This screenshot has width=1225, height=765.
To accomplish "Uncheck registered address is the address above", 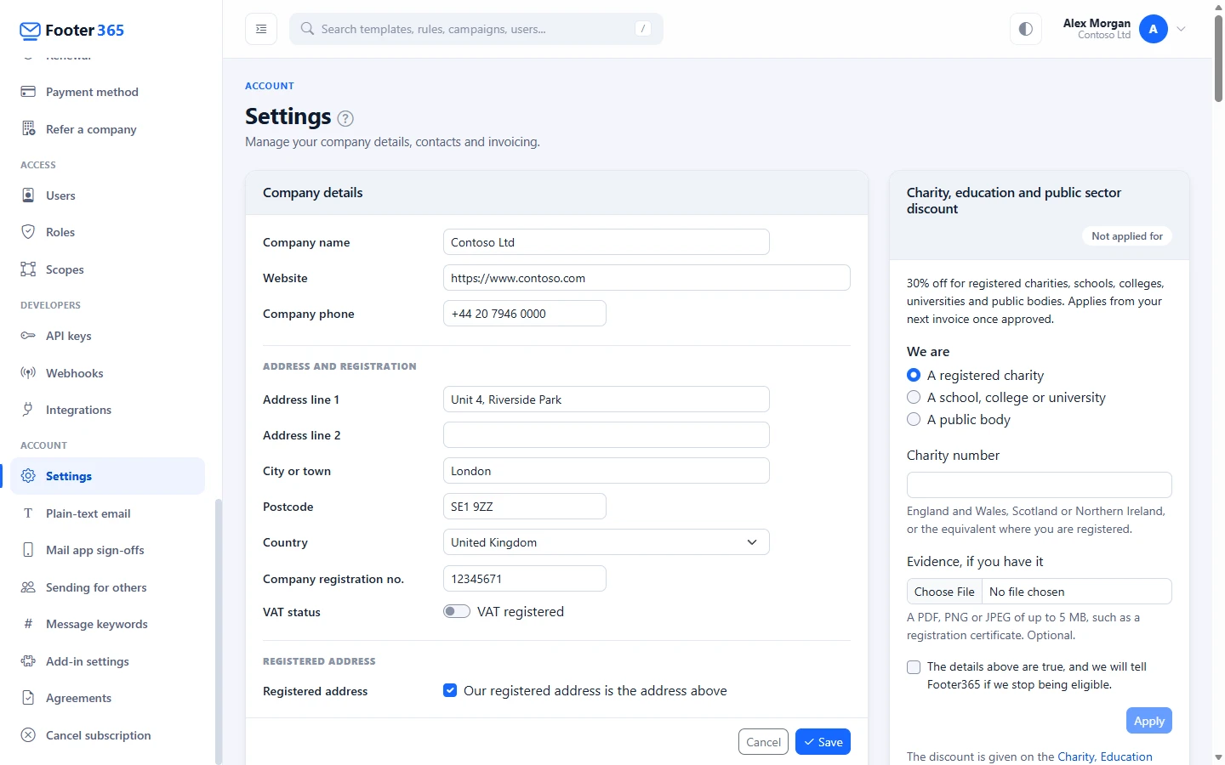I will point(450,690).
